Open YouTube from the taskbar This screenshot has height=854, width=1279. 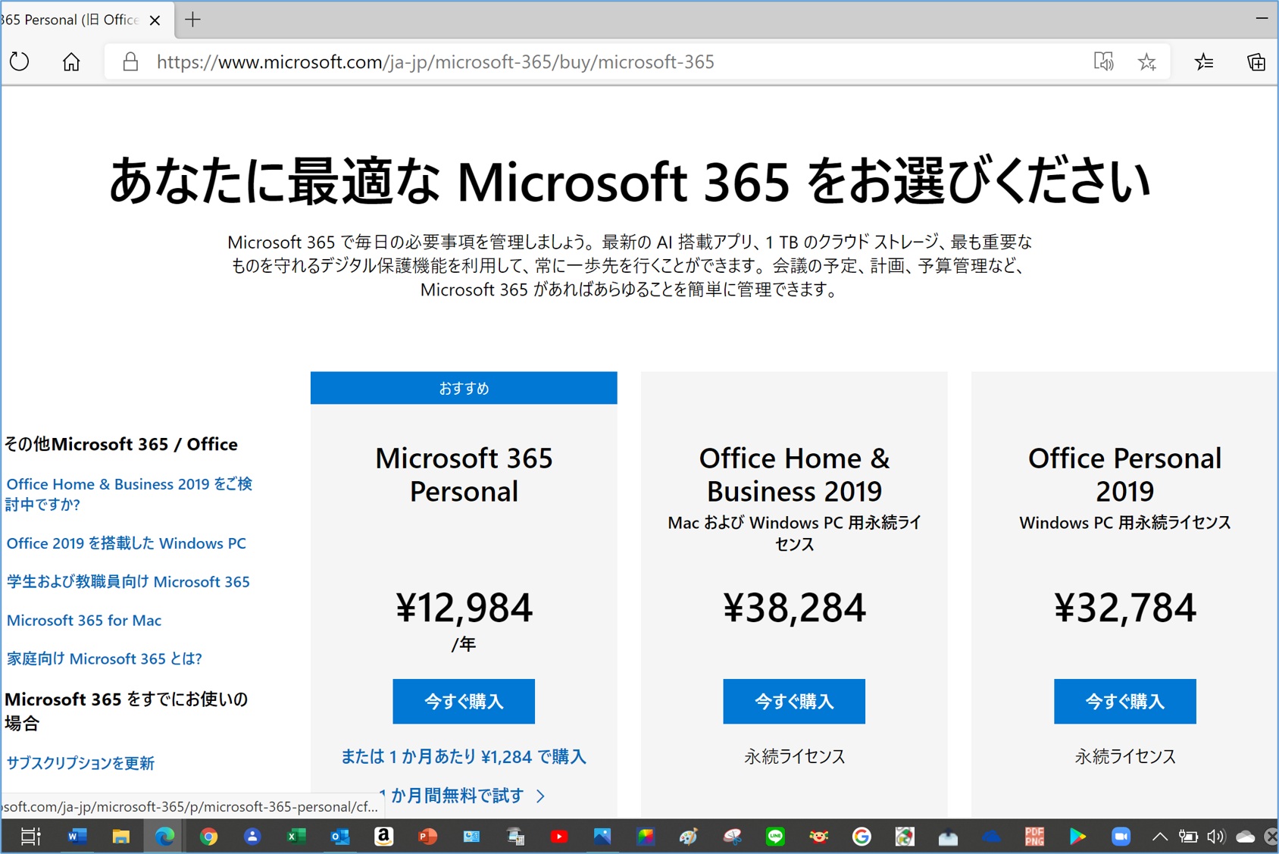click(x=559, y=837)
